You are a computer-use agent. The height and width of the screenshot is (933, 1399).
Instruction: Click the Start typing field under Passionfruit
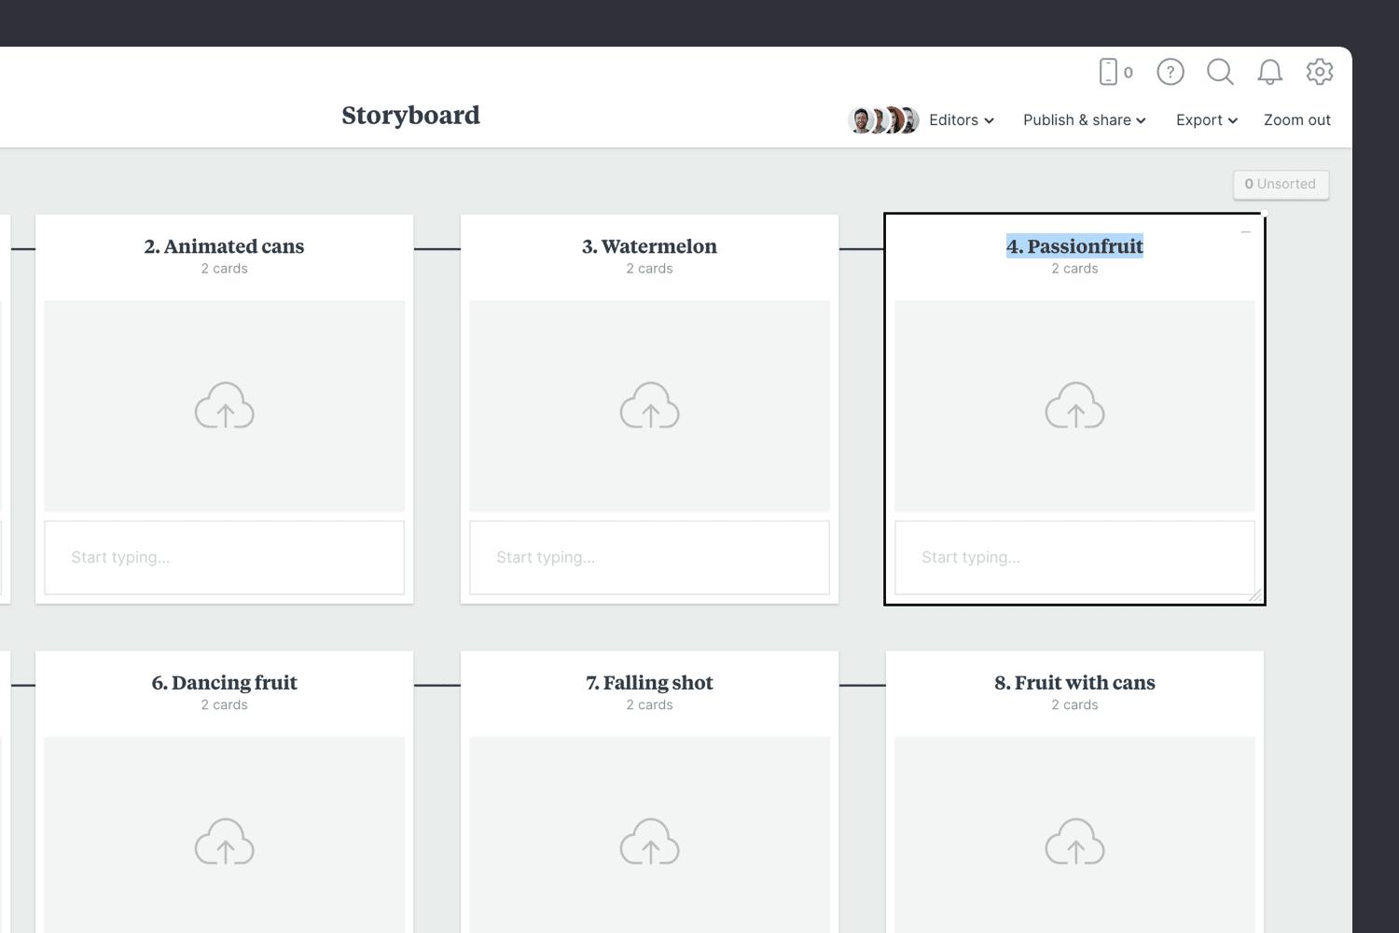(x=1075, y=557)
